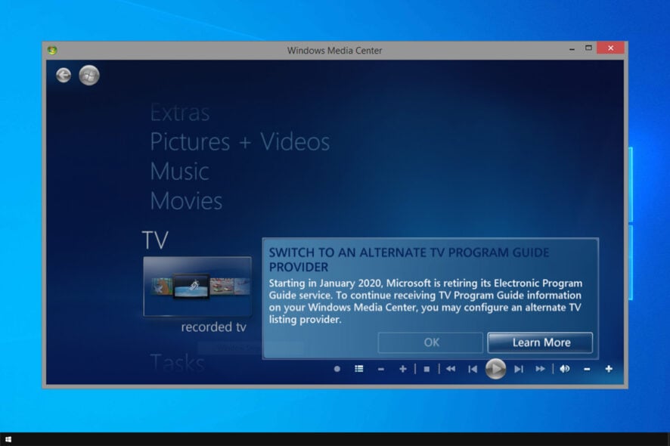Select the TV menu category
This screenshot has width=670, height=446.
click(155, 240)
